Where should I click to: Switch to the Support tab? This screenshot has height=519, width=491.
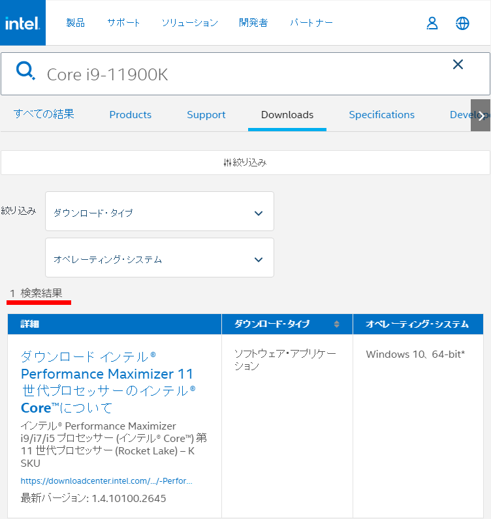206,114
